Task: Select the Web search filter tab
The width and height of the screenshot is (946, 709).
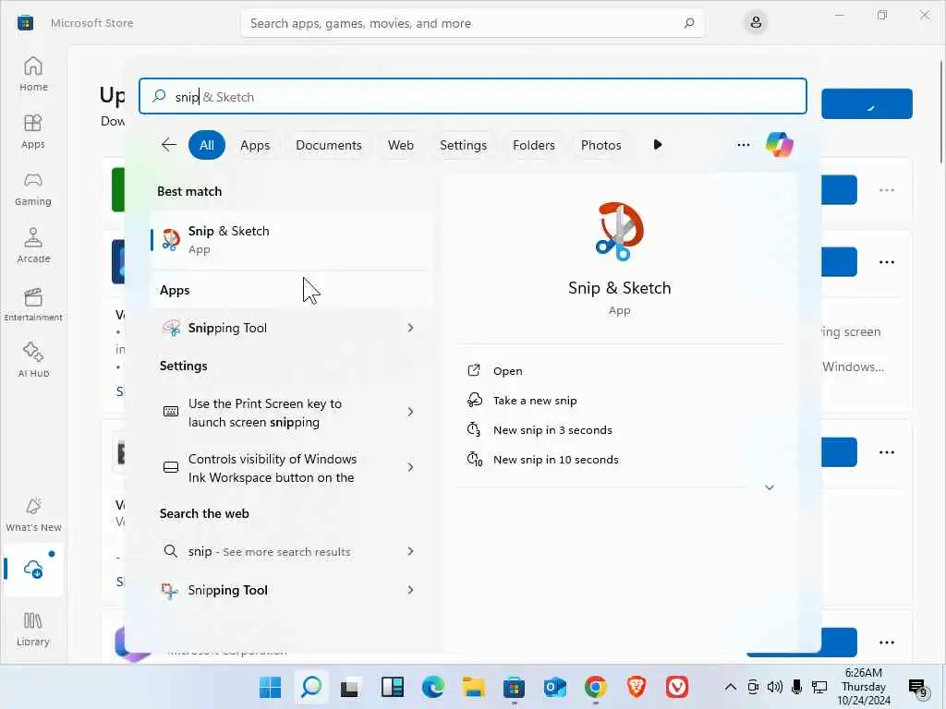Action: [401, 145]
